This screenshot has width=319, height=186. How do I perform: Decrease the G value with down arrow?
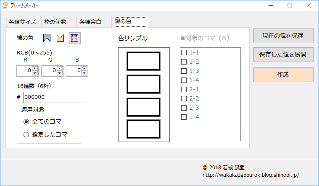pyautogui.click(x=60, y=73)
